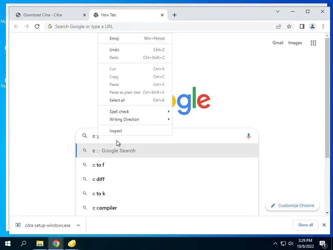Show hidden system tray icons

tap(275, 243)
